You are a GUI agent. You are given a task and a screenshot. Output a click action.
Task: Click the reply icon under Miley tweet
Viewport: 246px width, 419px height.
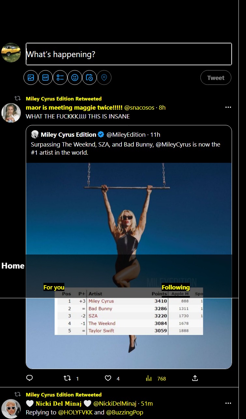30,378
